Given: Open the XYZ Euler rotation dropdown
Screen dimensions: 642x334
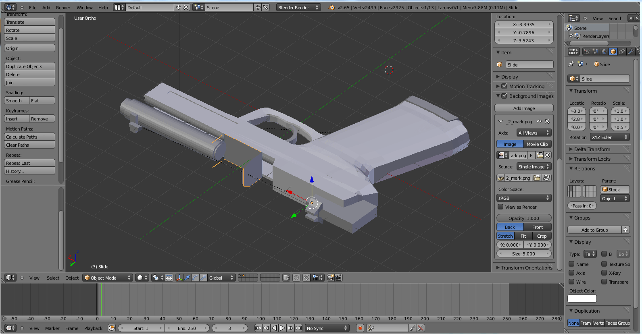Looking at the screenshot, I should [x=610, y=137].
